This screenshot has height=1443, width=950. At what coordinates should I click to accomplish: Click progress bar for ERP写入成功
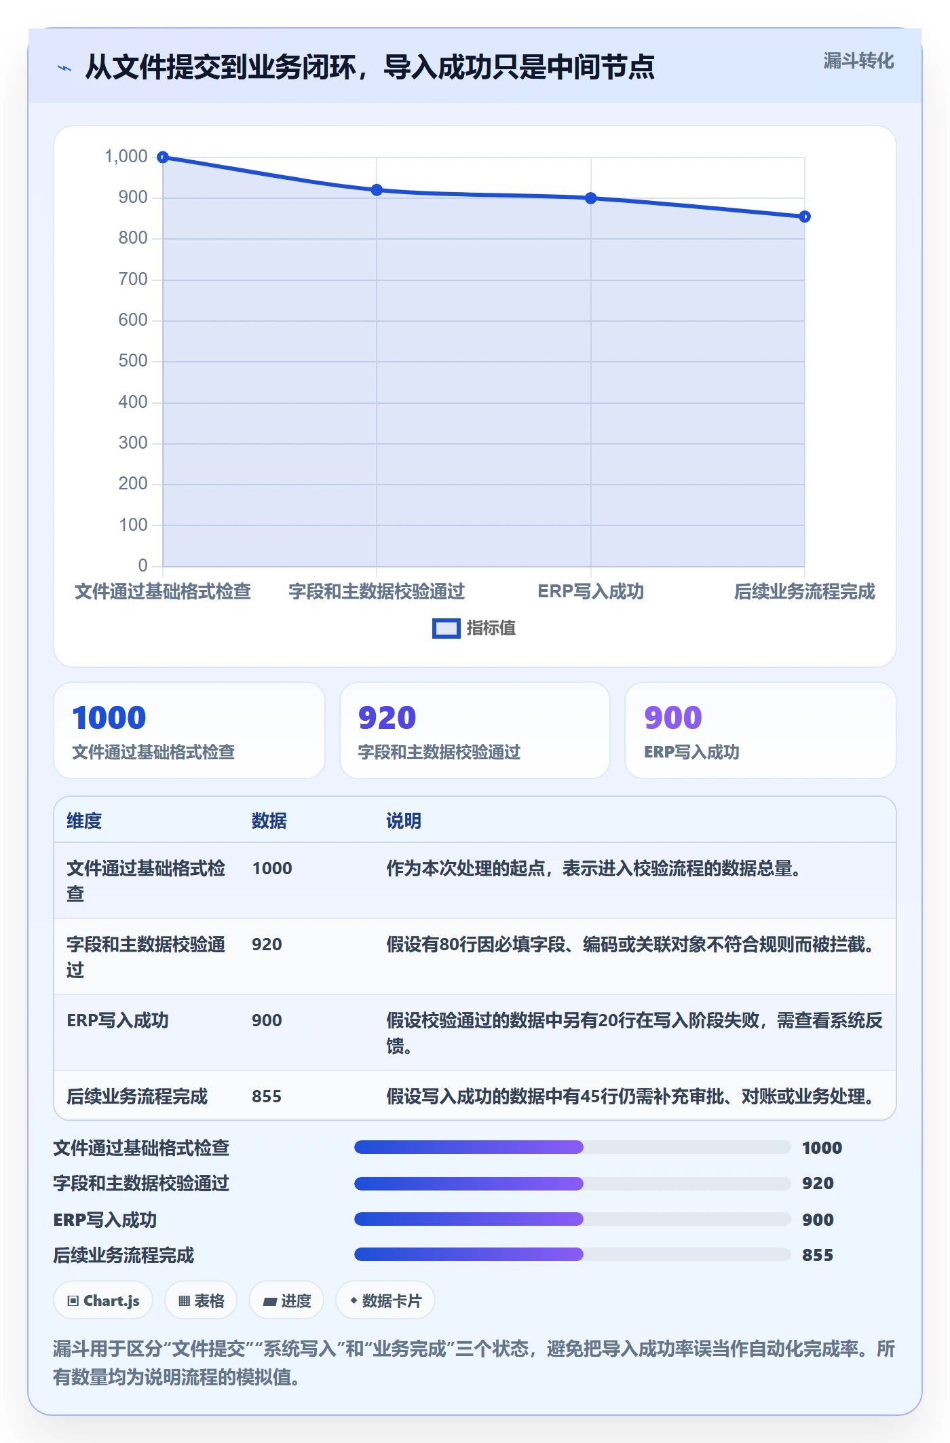[x=572, y=1219]
